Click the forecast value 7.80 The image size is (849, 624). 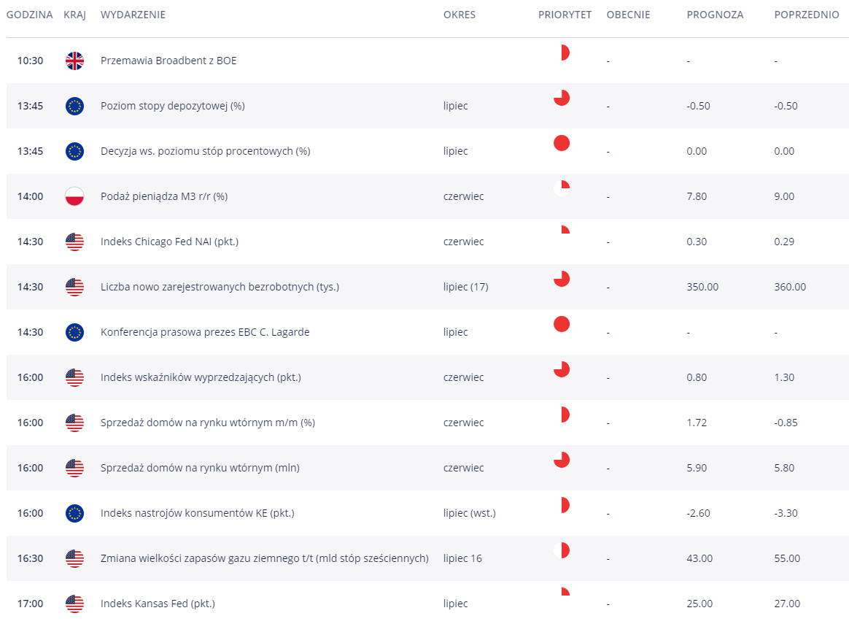697,196
